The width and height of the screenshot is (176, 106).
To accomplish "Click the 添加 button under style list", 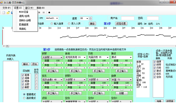I will pyautogui.click(x=34, y=64).
